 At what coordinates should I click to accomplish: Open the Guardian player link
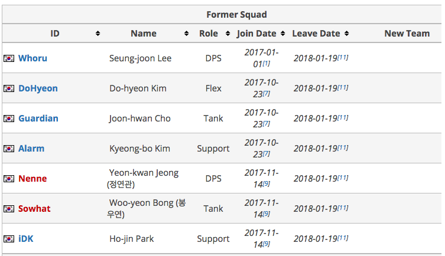pos(38,119)
